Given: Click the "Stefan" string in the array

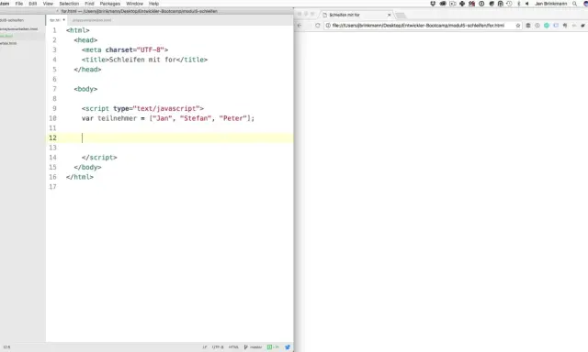Looking at the screenshot, I should pyautogui.click(x=196, y=118).
